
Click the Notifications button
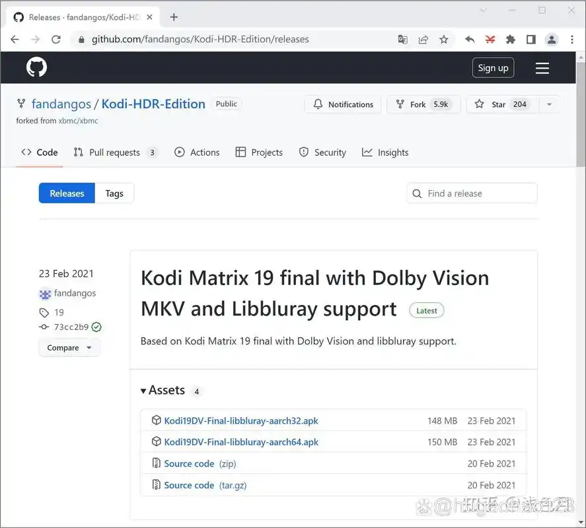click(343, 104)
